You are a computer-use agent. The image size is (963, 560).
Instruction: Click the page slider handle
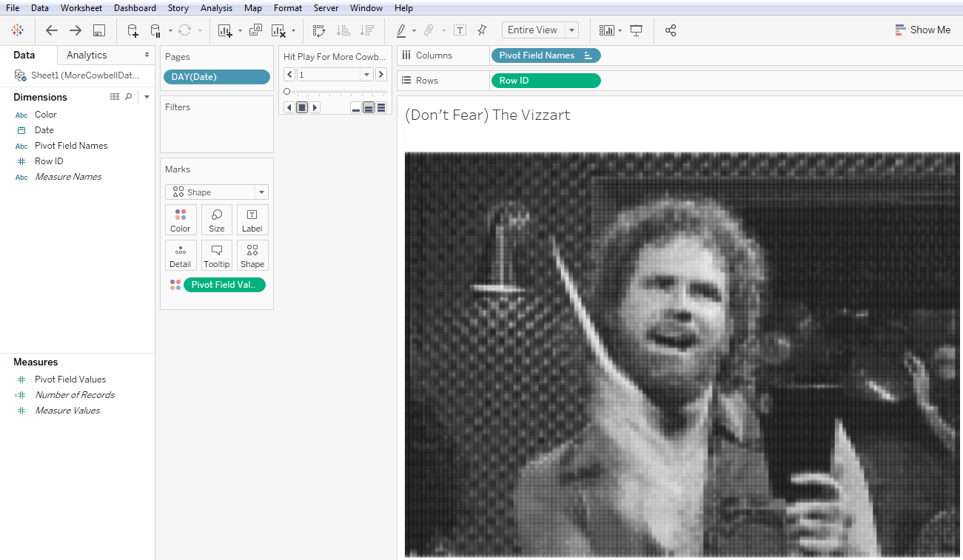coord(286,92)
